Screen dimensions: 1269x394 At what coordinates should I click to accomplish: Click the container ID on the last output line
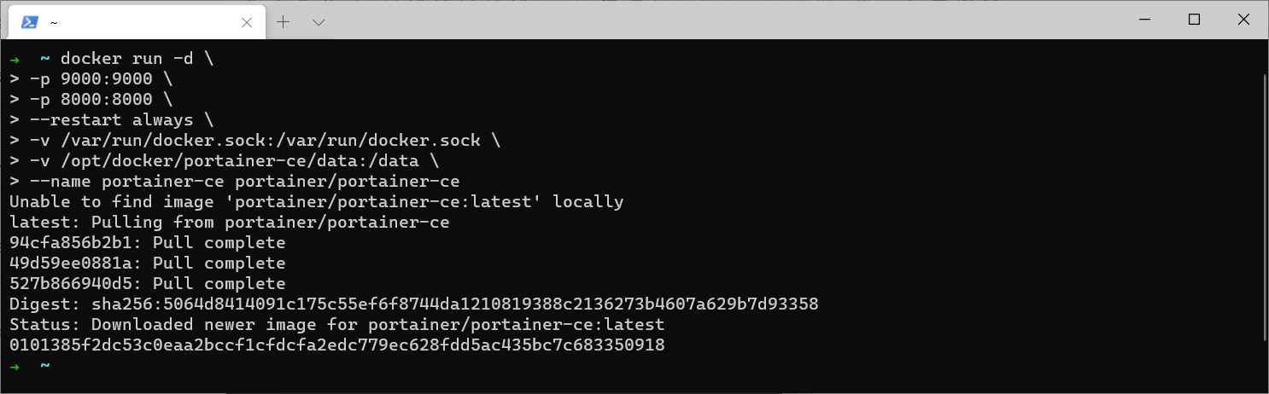coord(336,345)
